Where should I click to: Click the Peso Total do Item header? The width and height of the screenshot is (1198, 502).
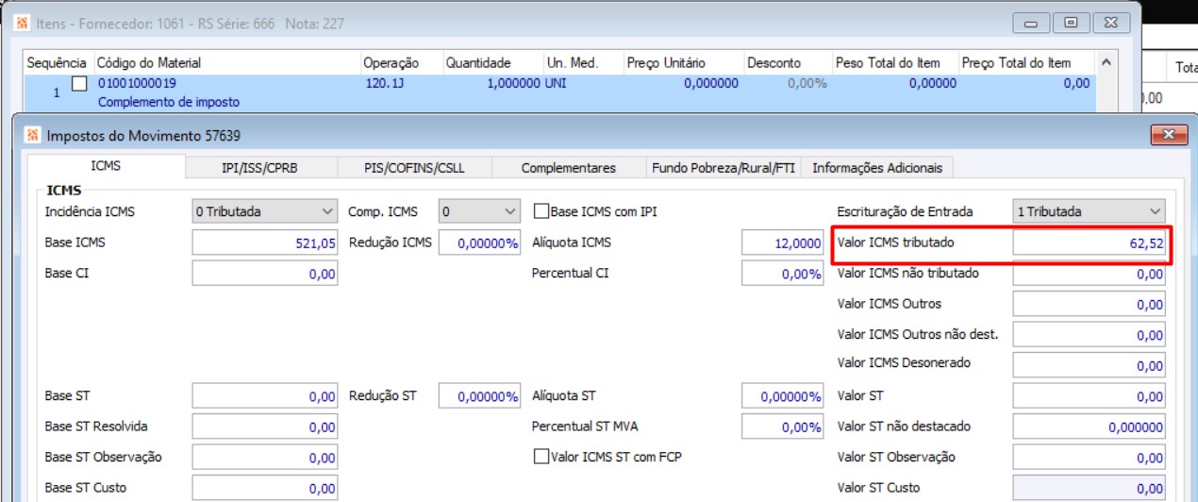(894, 63)
